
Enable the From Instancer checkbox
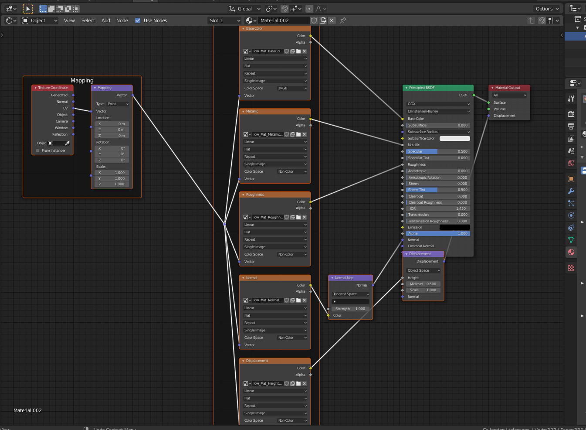click(38, 151)
